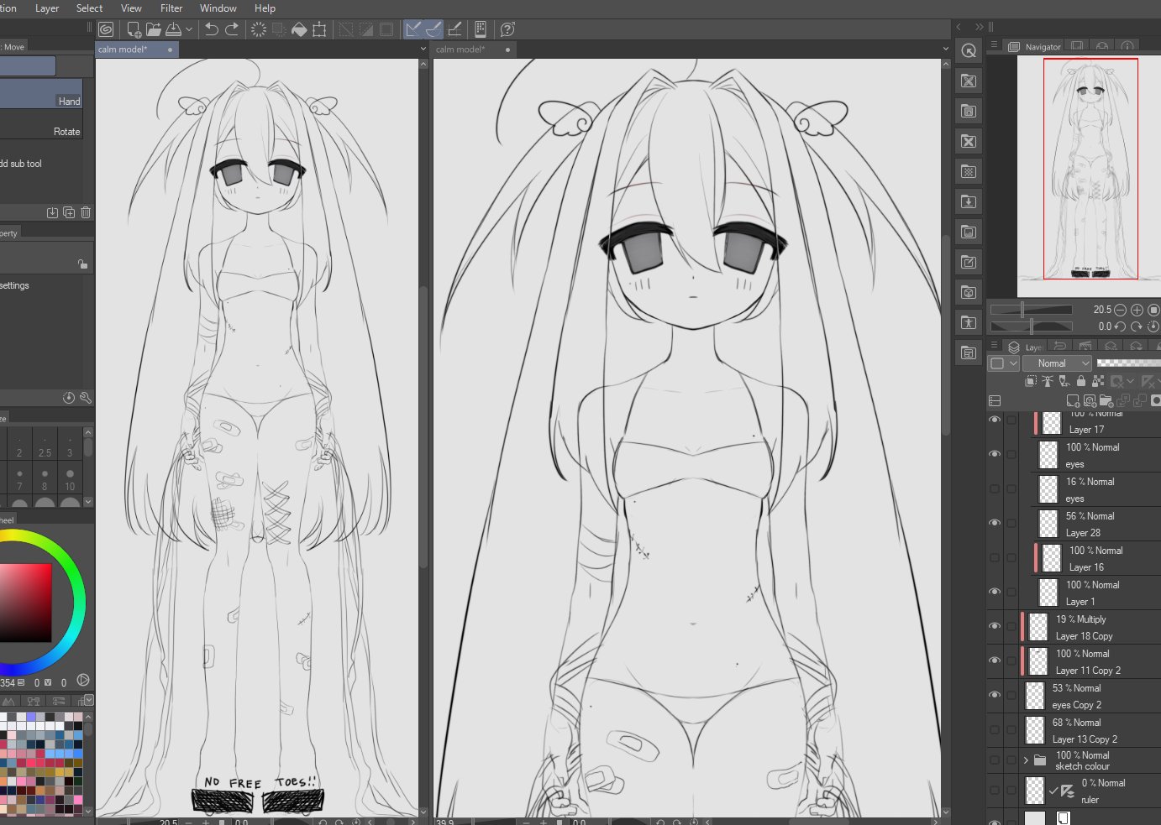Click the Undo arrow in the toolbar
1161x825 pixels.
pos(212,29)
